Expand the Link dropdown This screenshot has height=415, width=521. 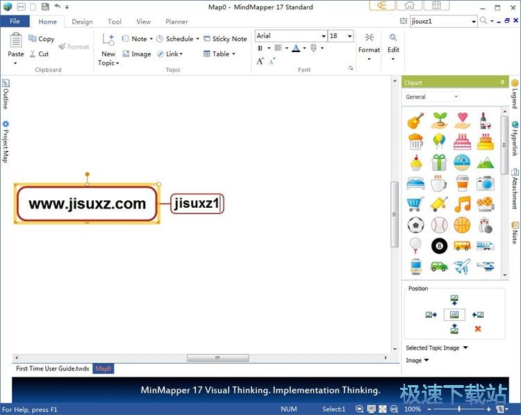(x=181, y=54)
